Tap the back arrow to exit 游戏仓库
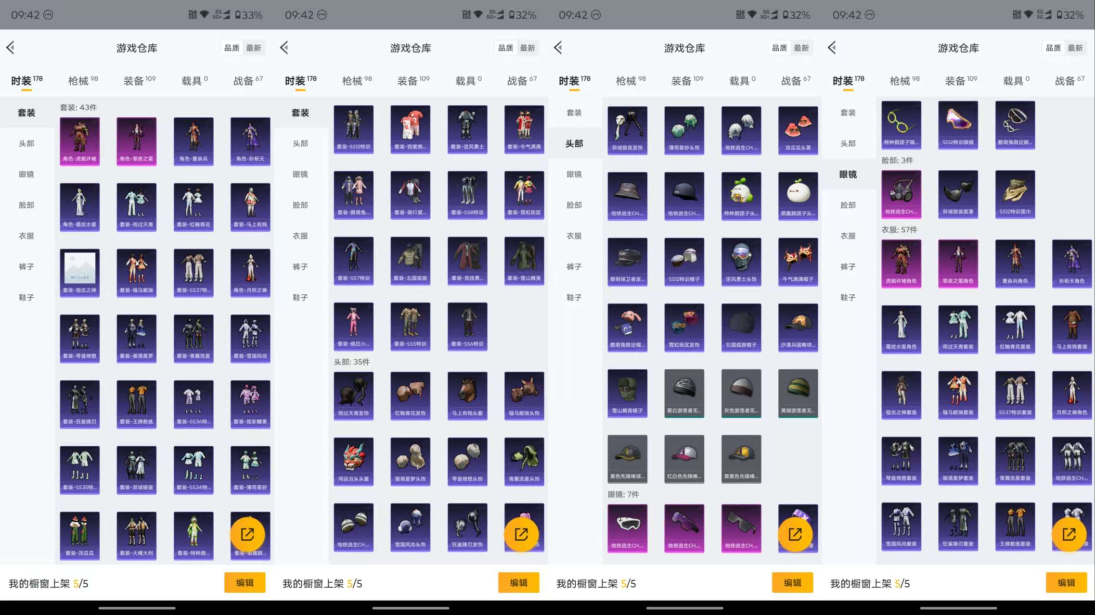The height and width of the screenshot is (615, 1095). 11,48
